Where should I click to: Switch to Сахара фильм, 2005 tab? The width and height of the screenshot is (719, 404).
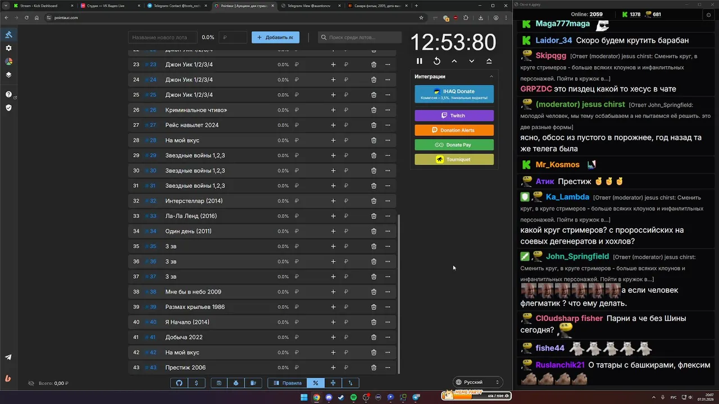377,6
